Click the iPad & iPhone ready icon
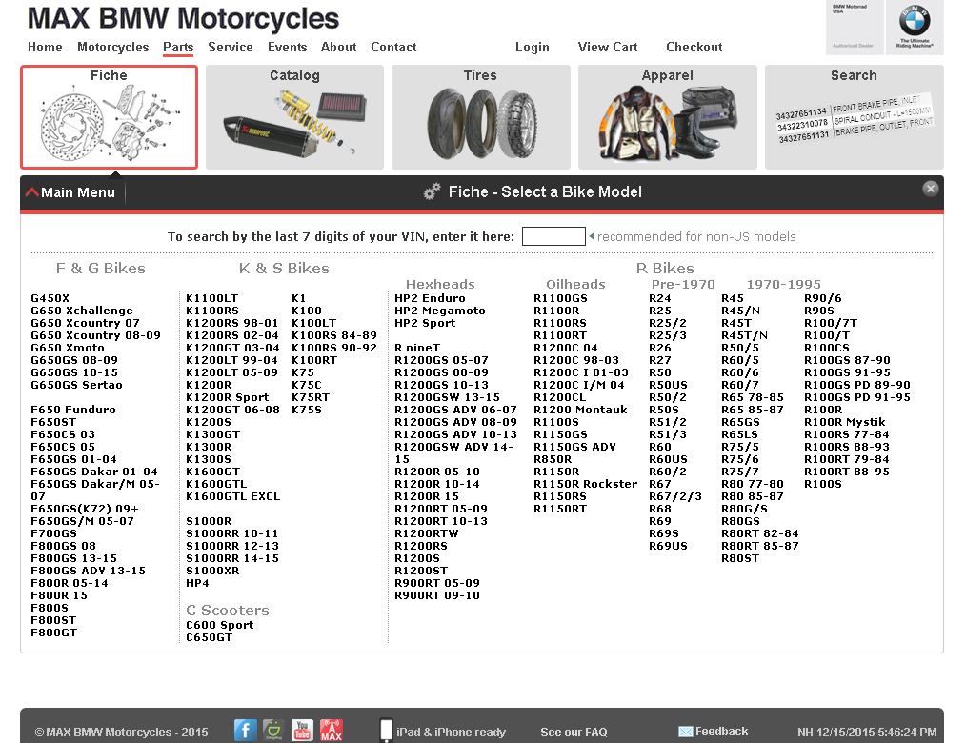 click(x=385, y=730)
